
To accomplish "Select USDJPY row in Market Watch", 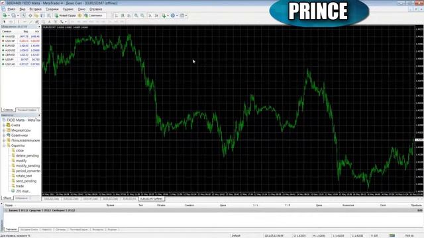I will tap(21, 59).
